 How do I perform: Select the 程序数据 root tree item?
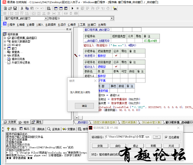[13, 34]
